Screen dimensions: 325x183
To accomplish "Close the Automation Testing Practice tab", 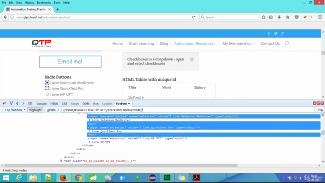I will point(50,9).
